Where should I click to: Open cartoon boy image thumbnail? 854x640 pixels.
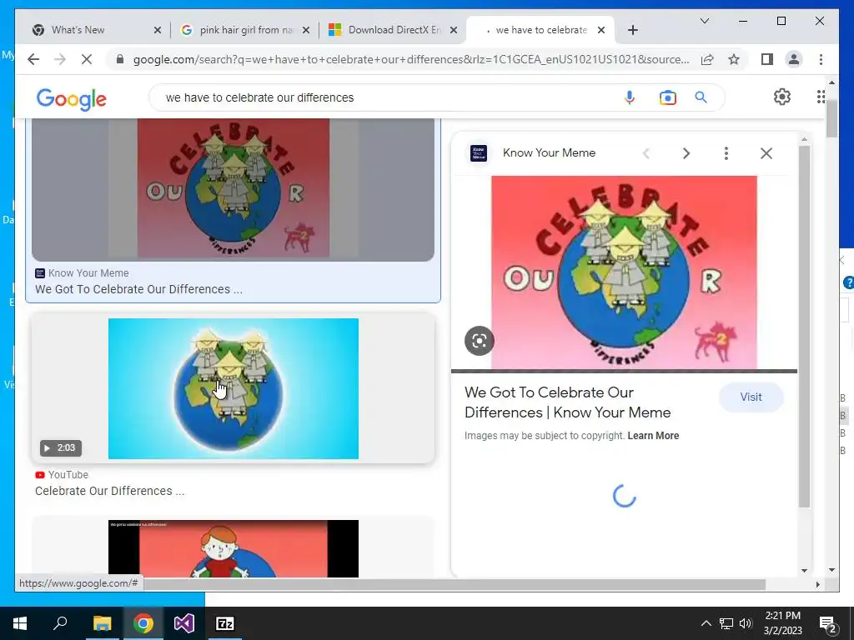point(234,548)
